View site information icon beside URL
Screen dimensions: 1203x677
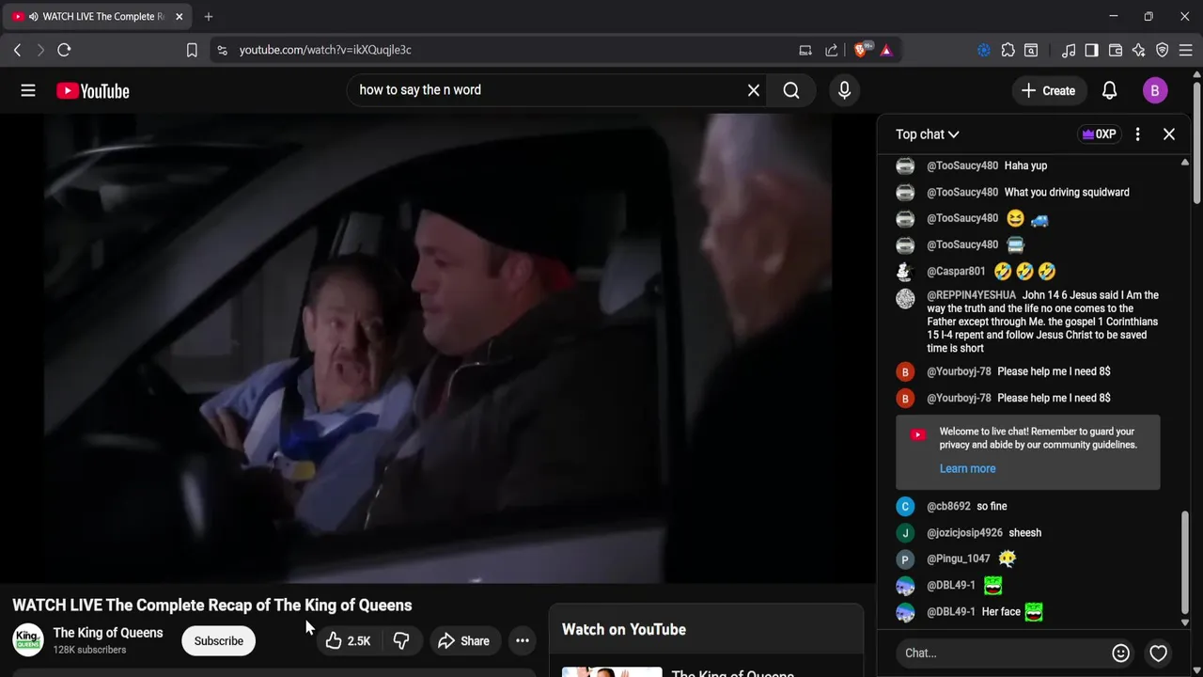(222, 50)
